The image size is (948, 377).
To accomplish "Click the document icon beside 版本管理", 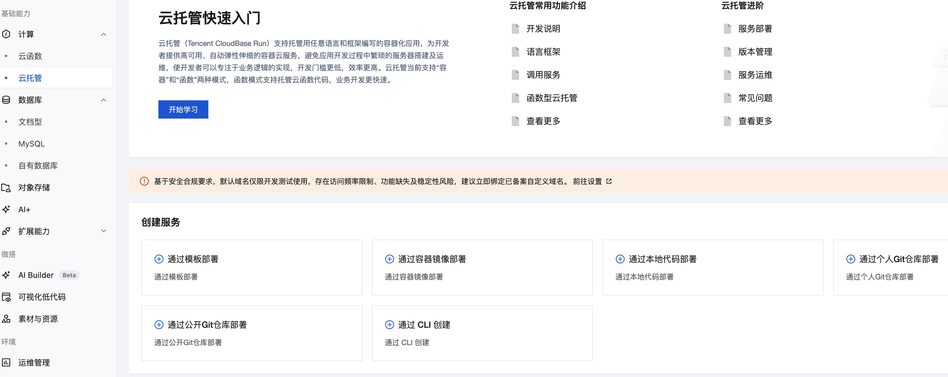I will (727, 52).
